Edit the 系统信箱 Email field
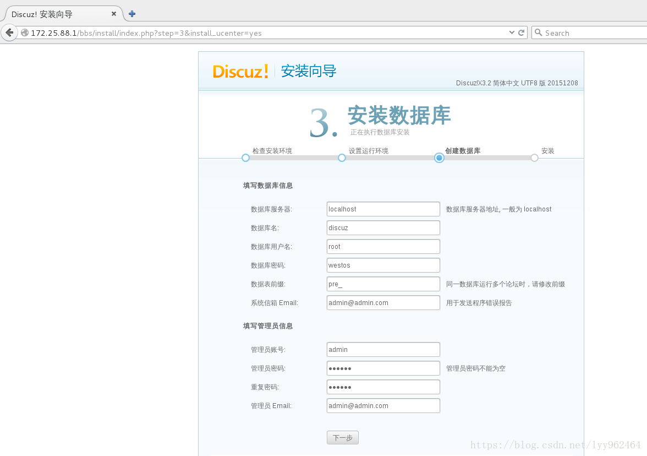The image size is (647, 456). click(x=383, y=303)
